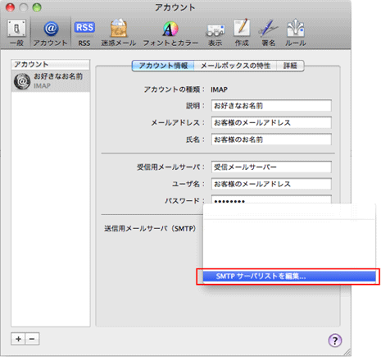
Task: Open the 表示 viewing preferences icon
Action: [215, 32]
